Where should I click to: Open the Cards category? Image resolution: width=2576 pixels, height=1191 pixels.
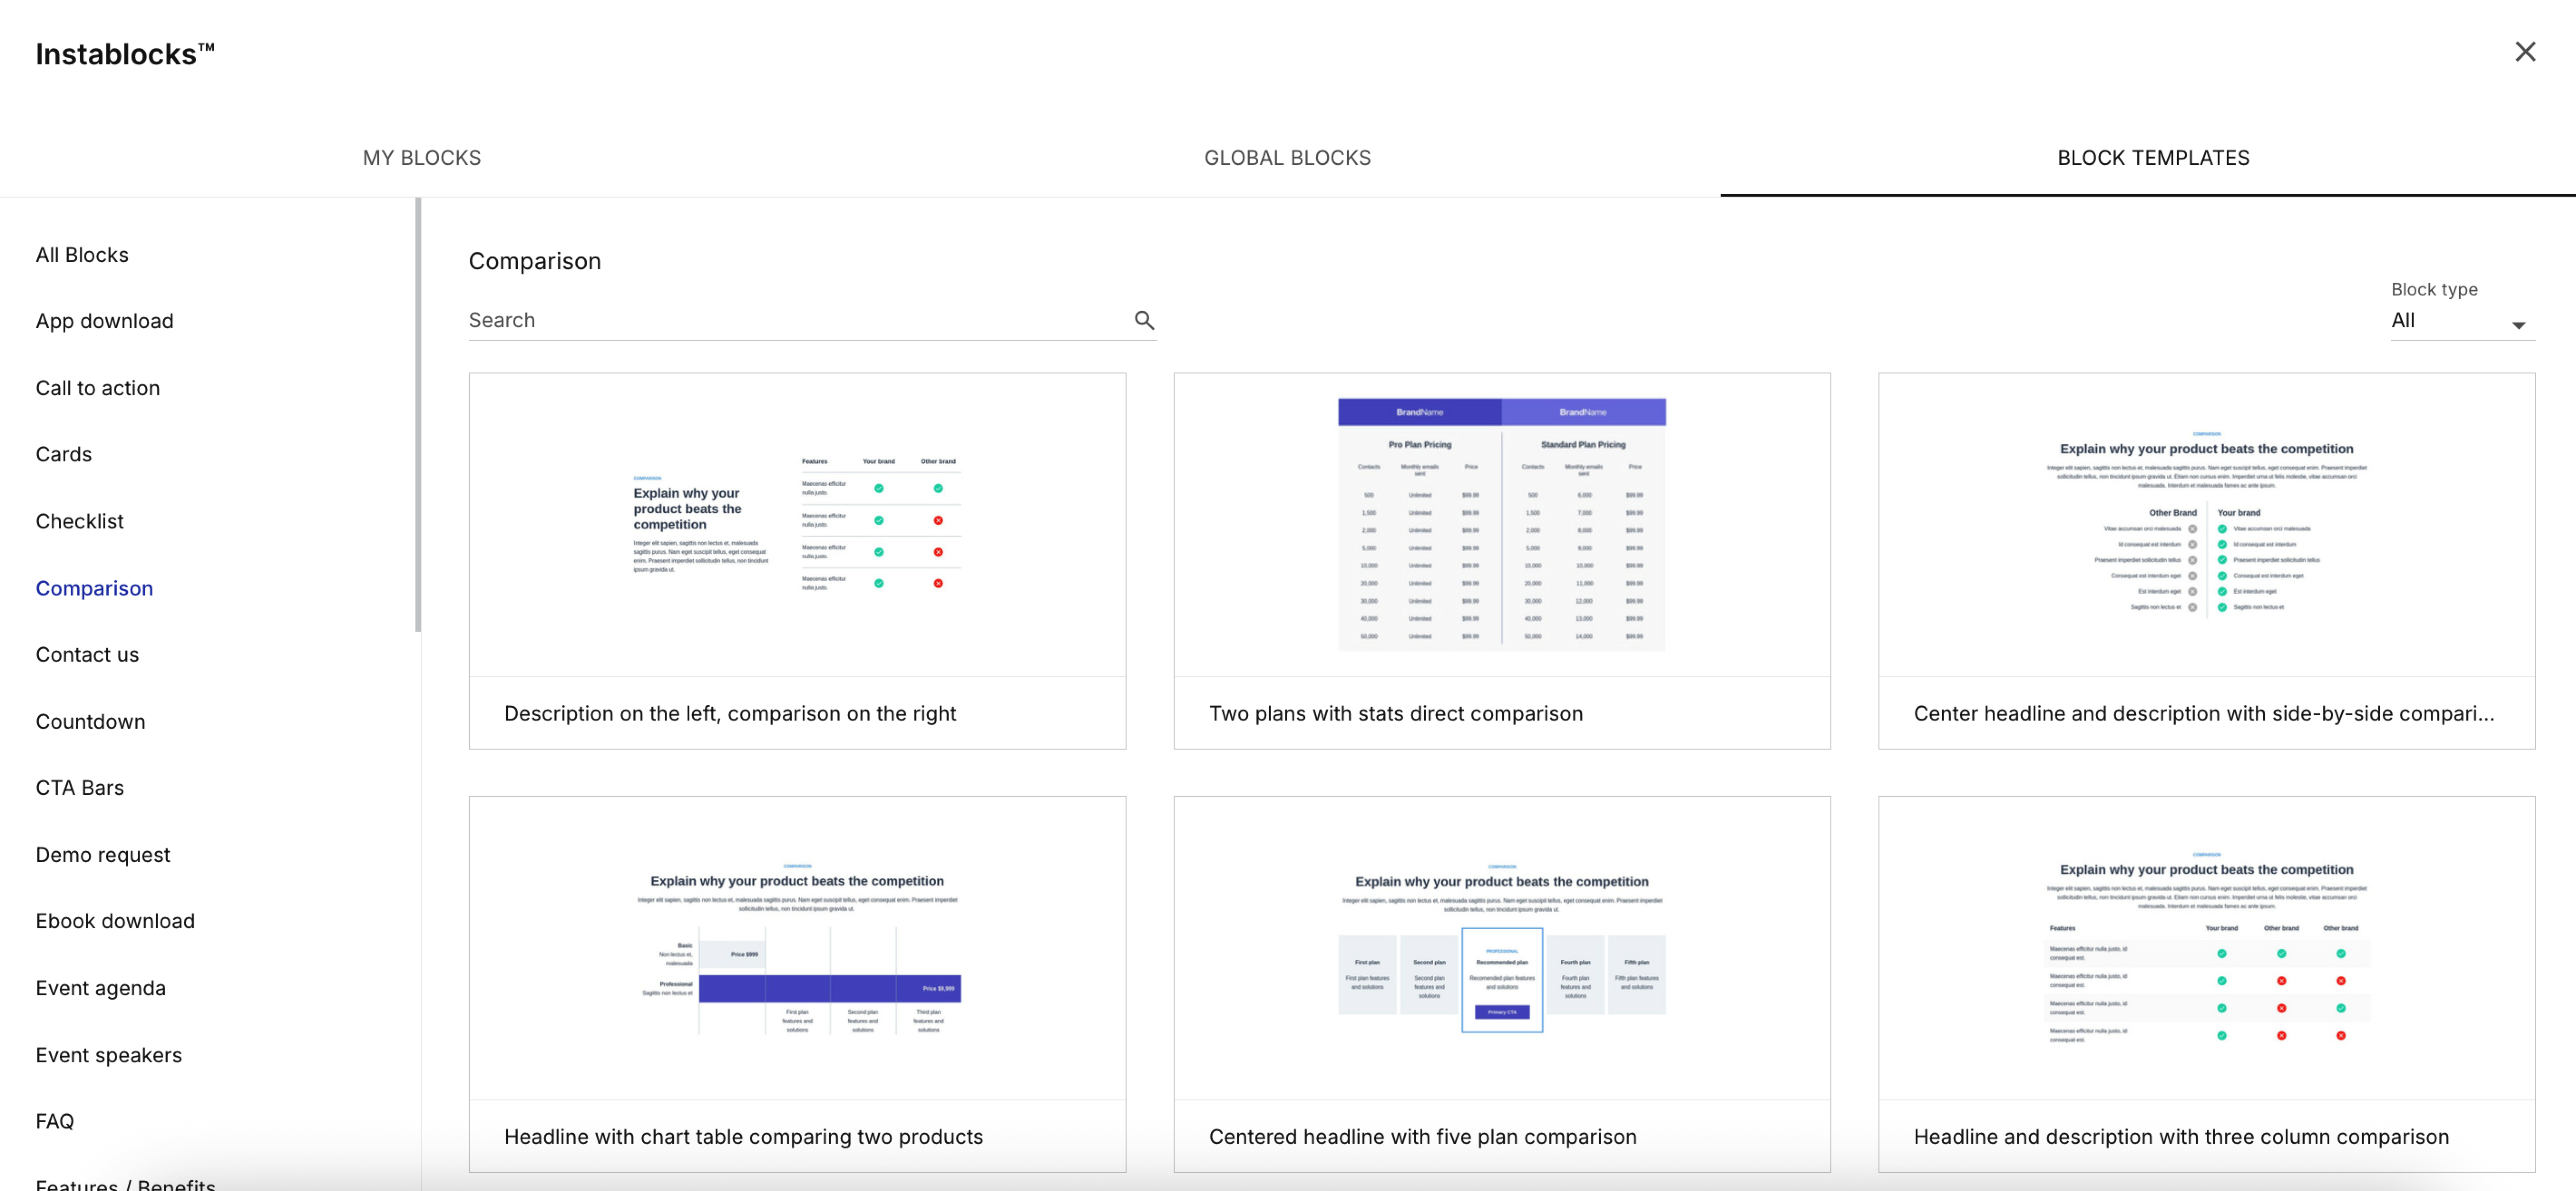pos(64,455)
